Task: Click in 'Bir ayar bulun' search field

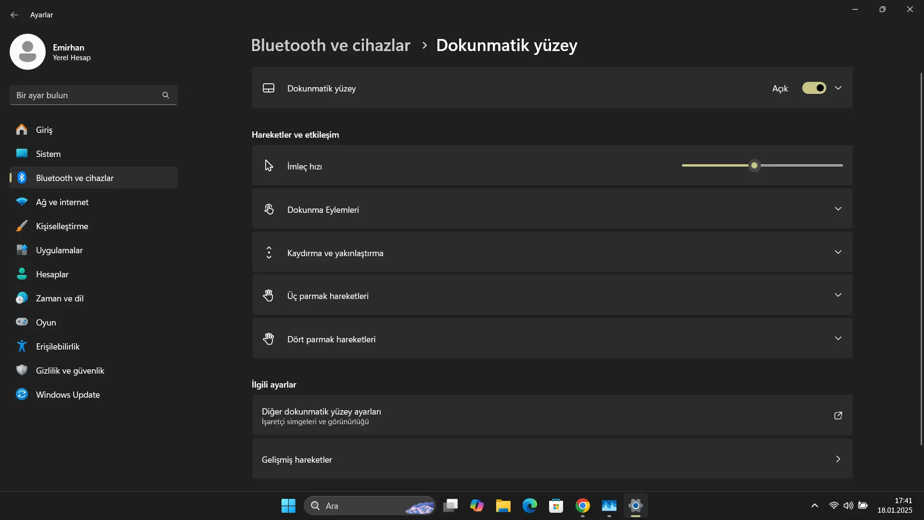Action: pyautogui.click(x=93, y=95)
